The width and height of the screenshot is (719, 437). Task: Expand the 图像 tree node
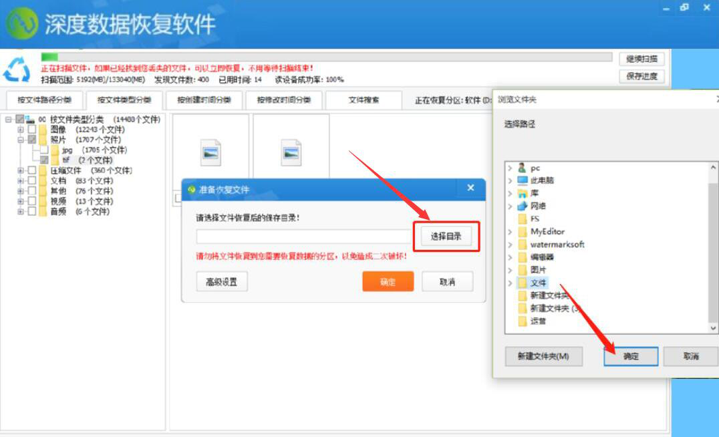pyautogui.click(x=20, y=130)
